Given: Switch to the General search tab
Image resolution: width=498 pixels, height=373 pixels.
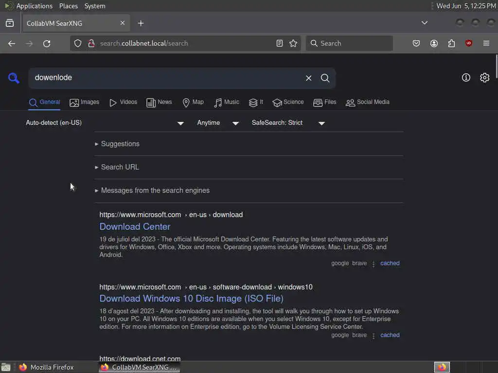Looking at the screenshot, I should tap(44, 102).
